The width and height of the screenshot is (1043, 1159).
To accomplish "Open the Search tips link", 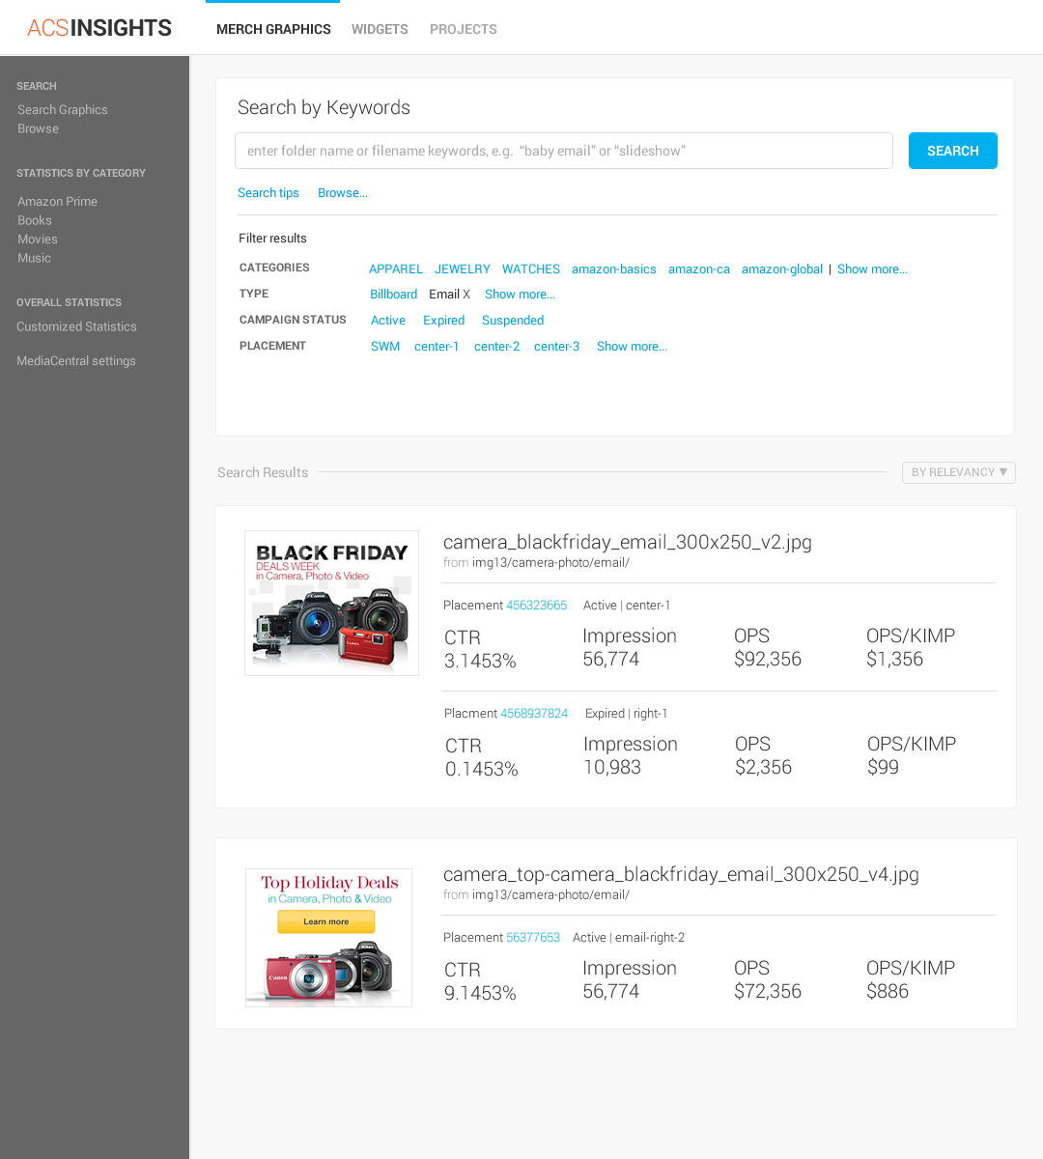I will 268,193.
